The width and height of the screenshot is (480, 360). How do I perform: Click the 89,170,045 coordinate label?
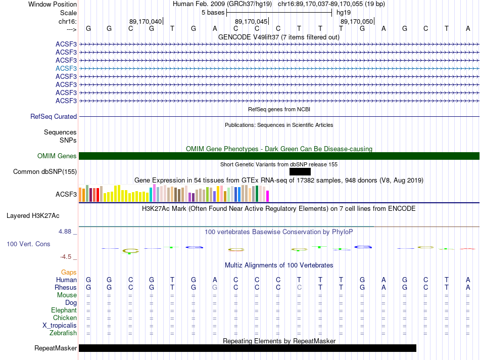tap(251, 21)
